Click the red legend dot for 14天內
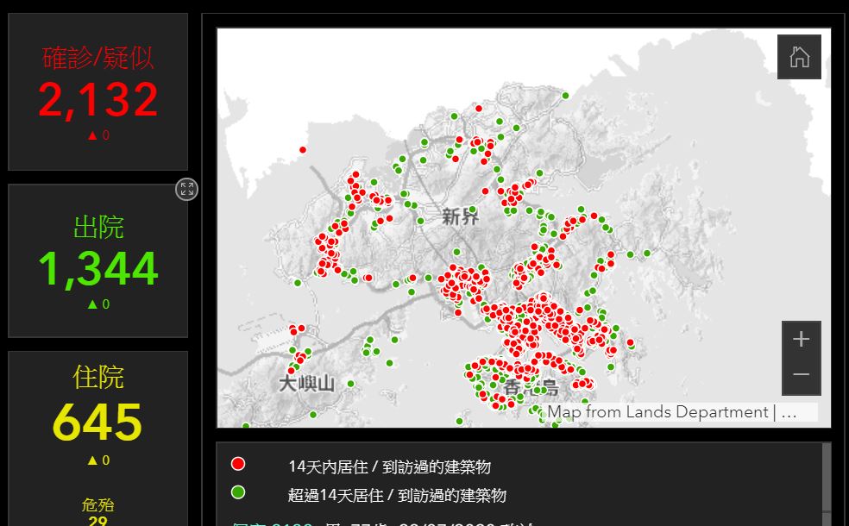Screen dimensions: 849x526 pyautogui.click(x=237, y=464)
